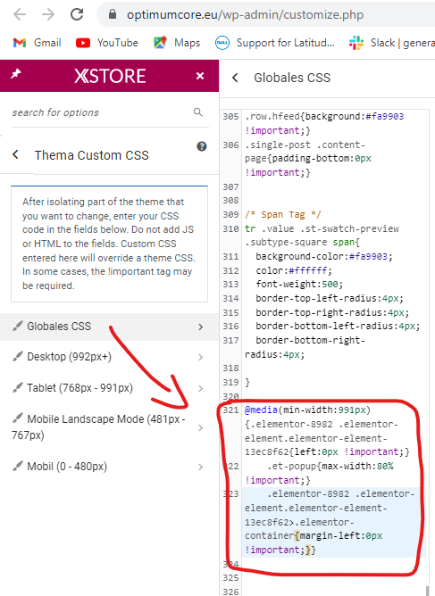
Task: Place cursor on .row.hfeed line 305
Action: (324, 123)
